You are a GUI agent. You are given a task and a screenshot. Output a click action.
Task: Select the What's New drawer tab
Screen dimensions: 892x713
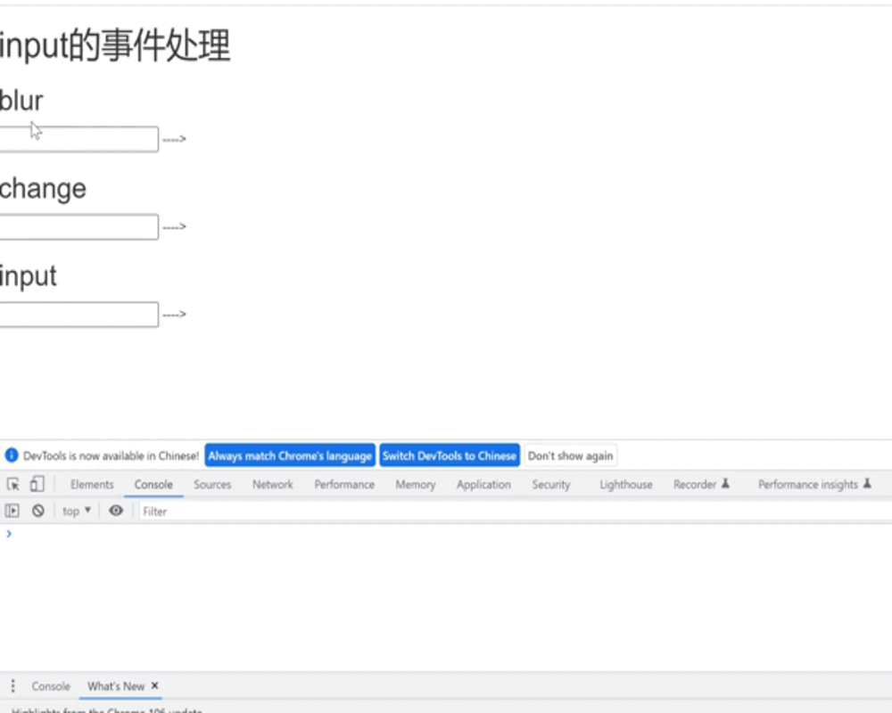pyautogui.click(x=116, y=686)
